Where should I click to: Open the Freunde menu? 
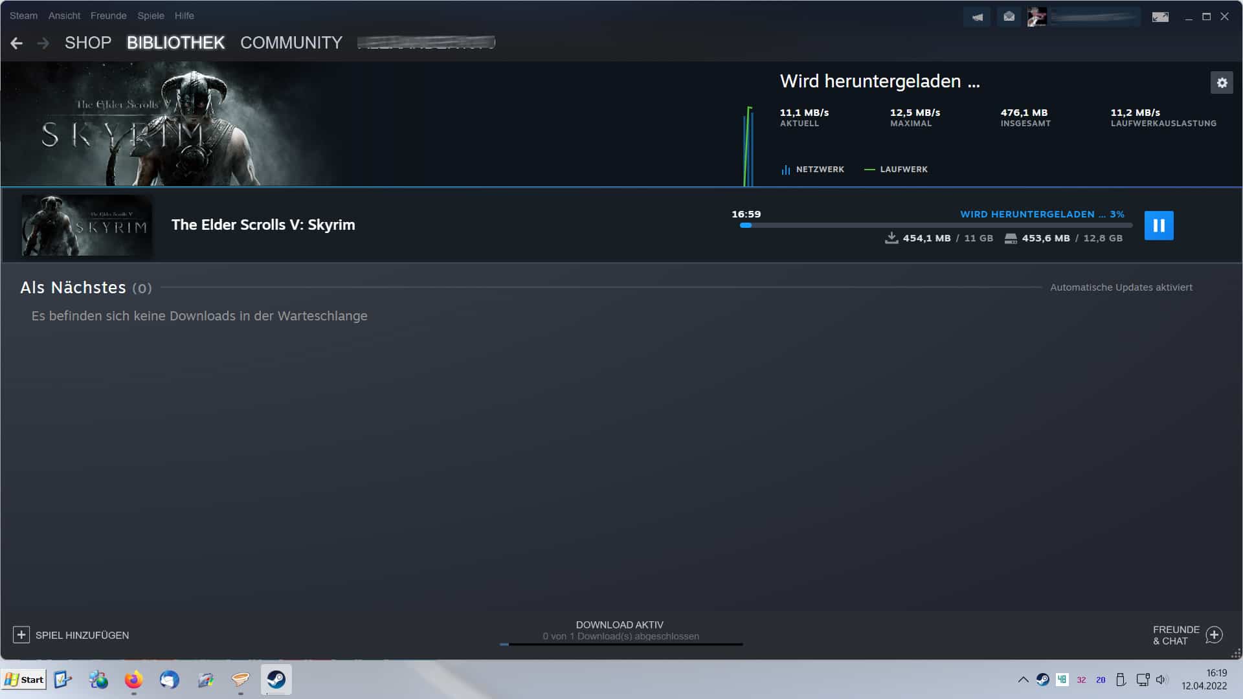point(108,16)
